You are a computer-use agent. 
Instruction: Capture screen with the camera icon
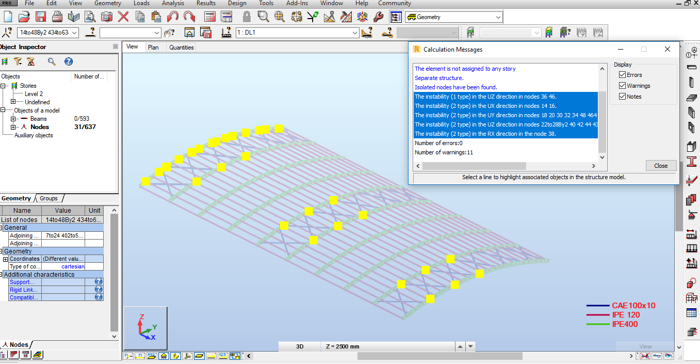107,17
